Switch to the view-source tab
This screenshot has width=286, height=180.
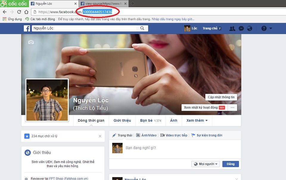[103, 4]
